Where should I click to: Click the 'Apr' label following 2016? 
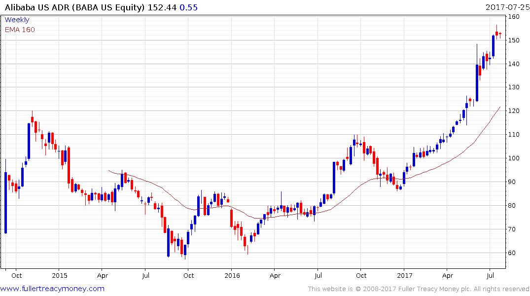tap(275, 275)
